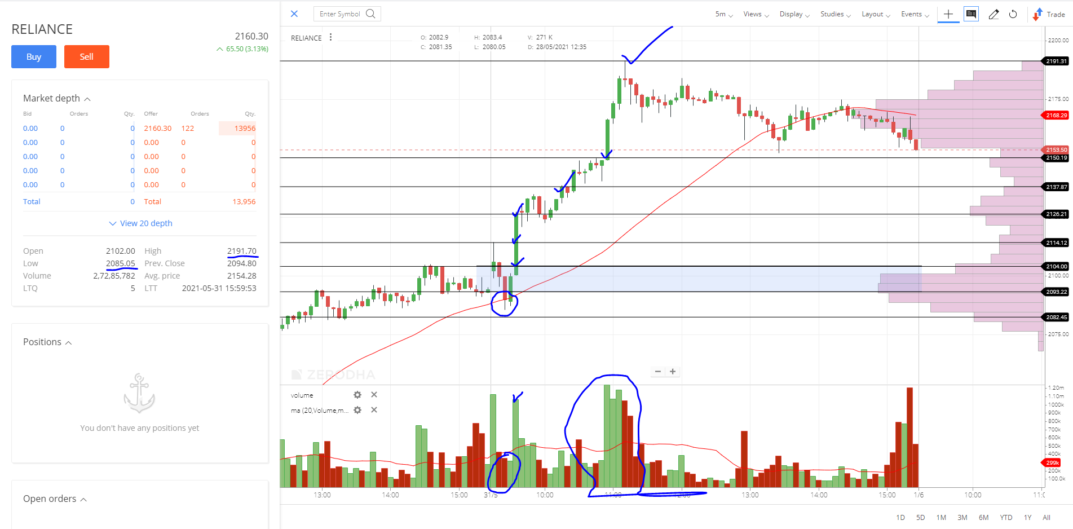
Task: Click the Volume value 2,72,85,782
Action: (x=114, y=276)
